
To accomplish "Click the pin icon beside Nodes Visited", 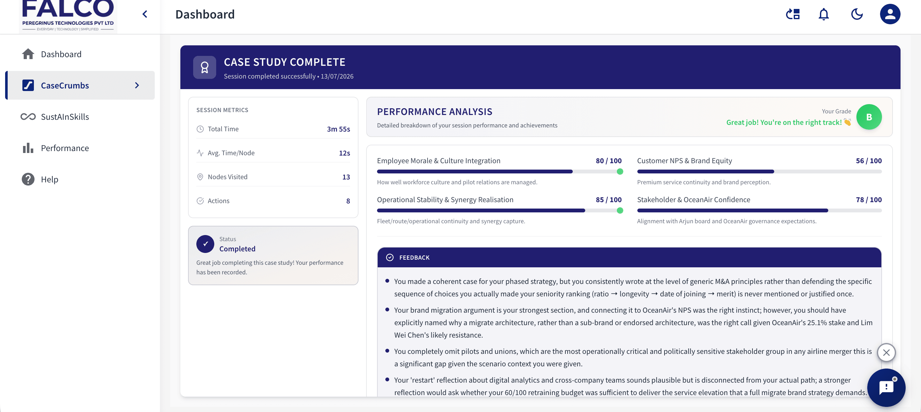I will [200, 177].
